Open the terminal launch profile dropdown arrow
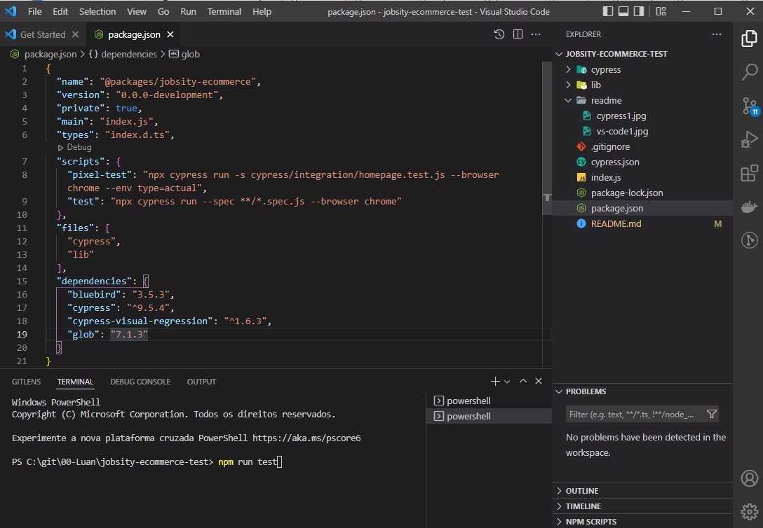This screenshot has width=763, height=528. [507, 382]
